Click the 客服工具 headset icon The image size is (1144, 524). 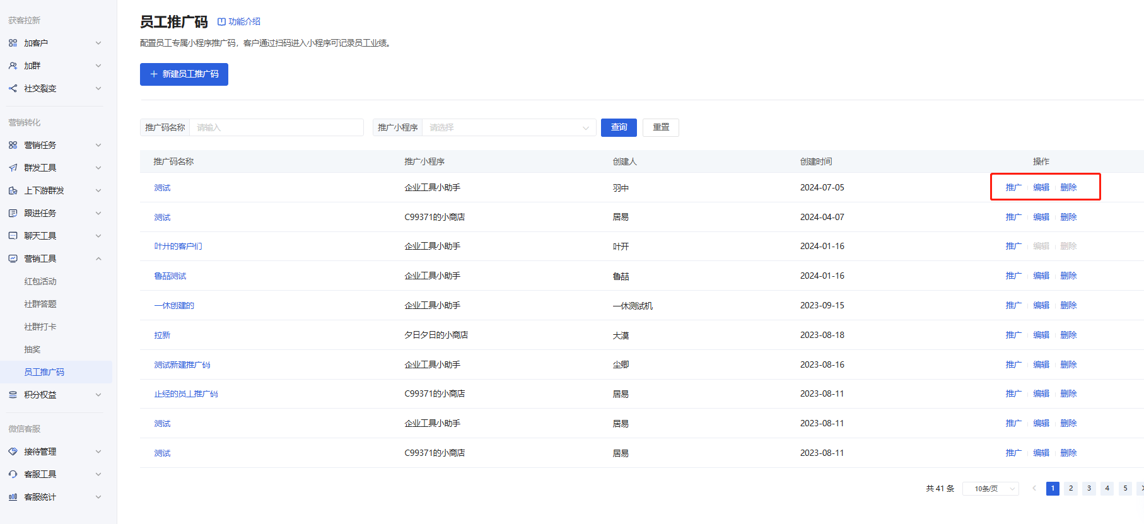click(13, 474)
